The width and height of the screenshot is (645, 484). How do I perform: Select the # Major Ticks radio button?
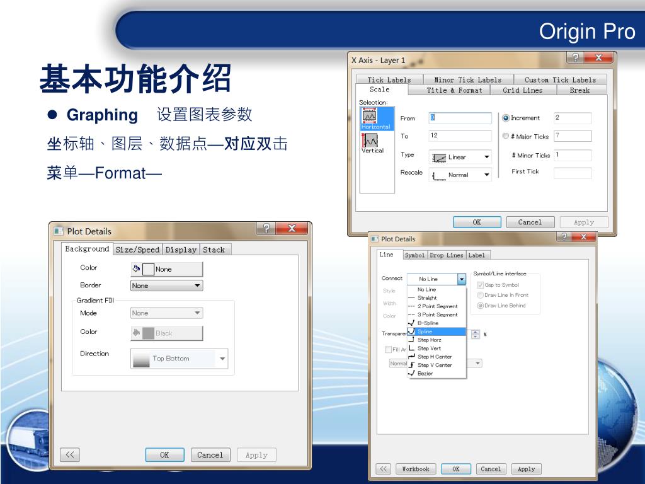(506, 136)
